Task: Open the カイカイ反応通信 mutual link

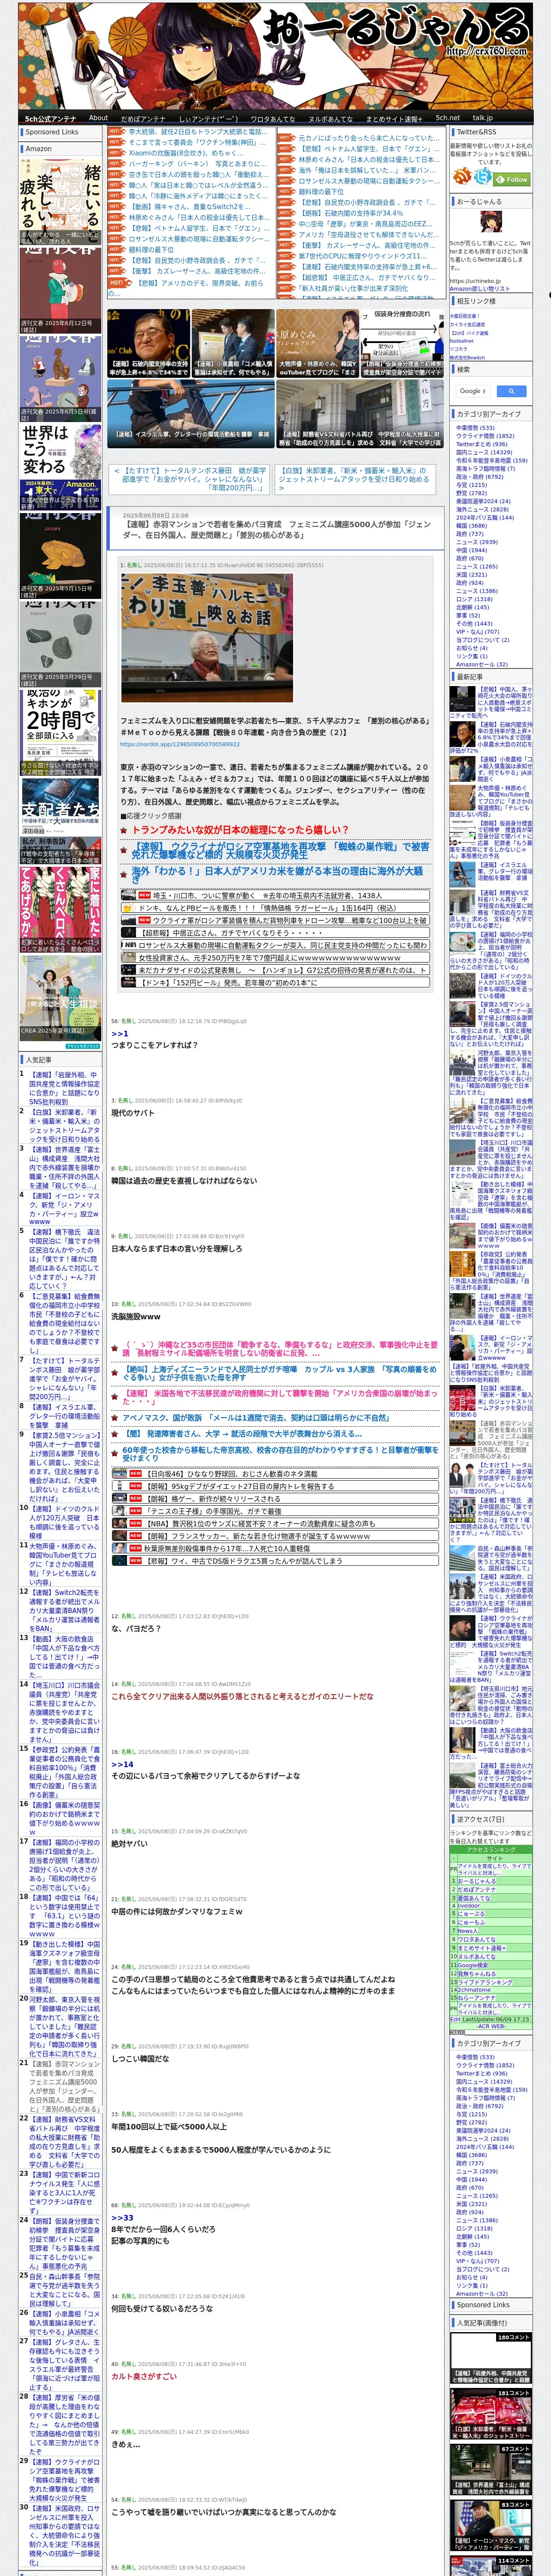Action: (467, 324)
